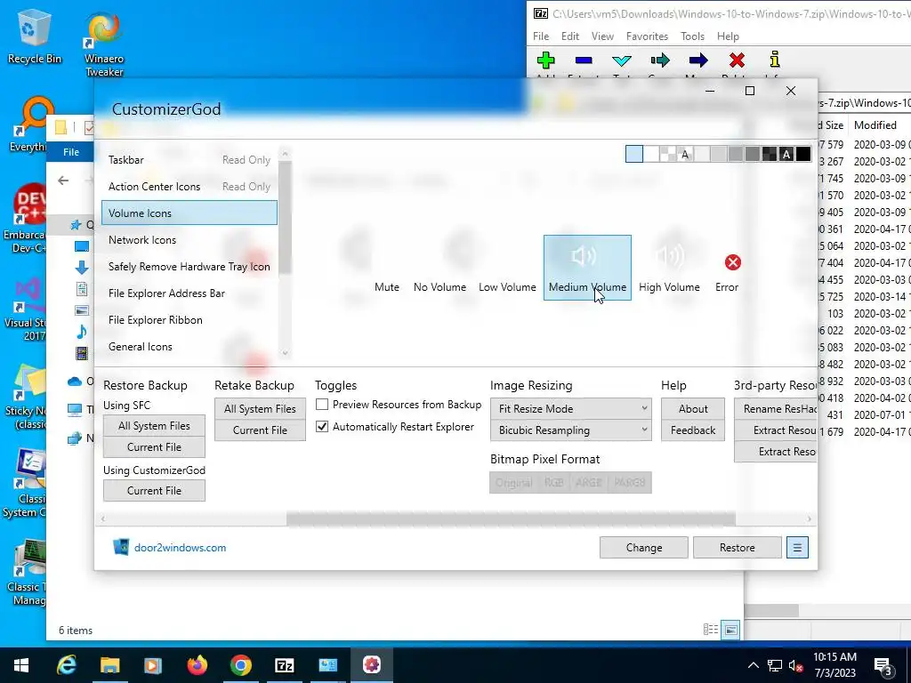Image resolution: width=911 pixels, height=683 pixels.
Task: Select the No Volume icon
Action: pyautogui.click(x=439, y=268)
